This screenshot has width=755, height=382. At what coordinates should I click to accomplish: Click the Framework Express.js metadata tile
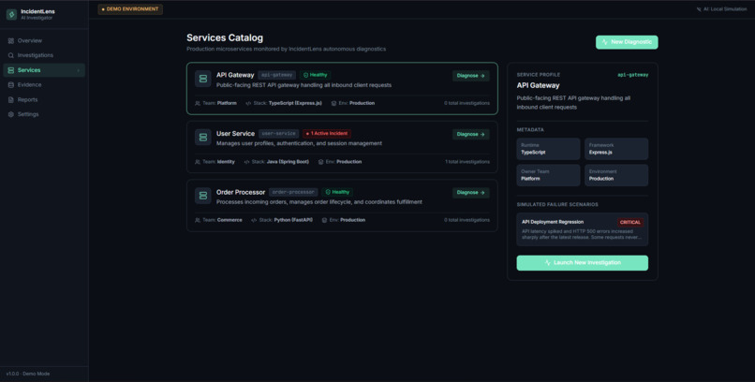coord(616,149)
